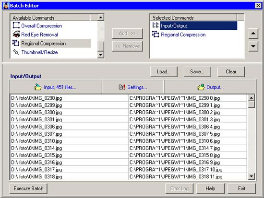Viewport: 264px width, 198px height.
Task: Click the file list scrollbar down arrow
Action: [252, 176]
